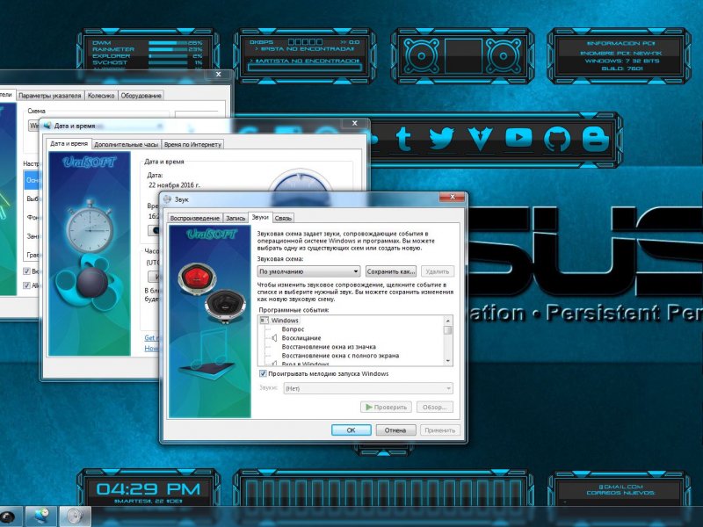Click the music track progress bar in player widget
Viewport: 703px width, 527px height.
pos(305,69)
